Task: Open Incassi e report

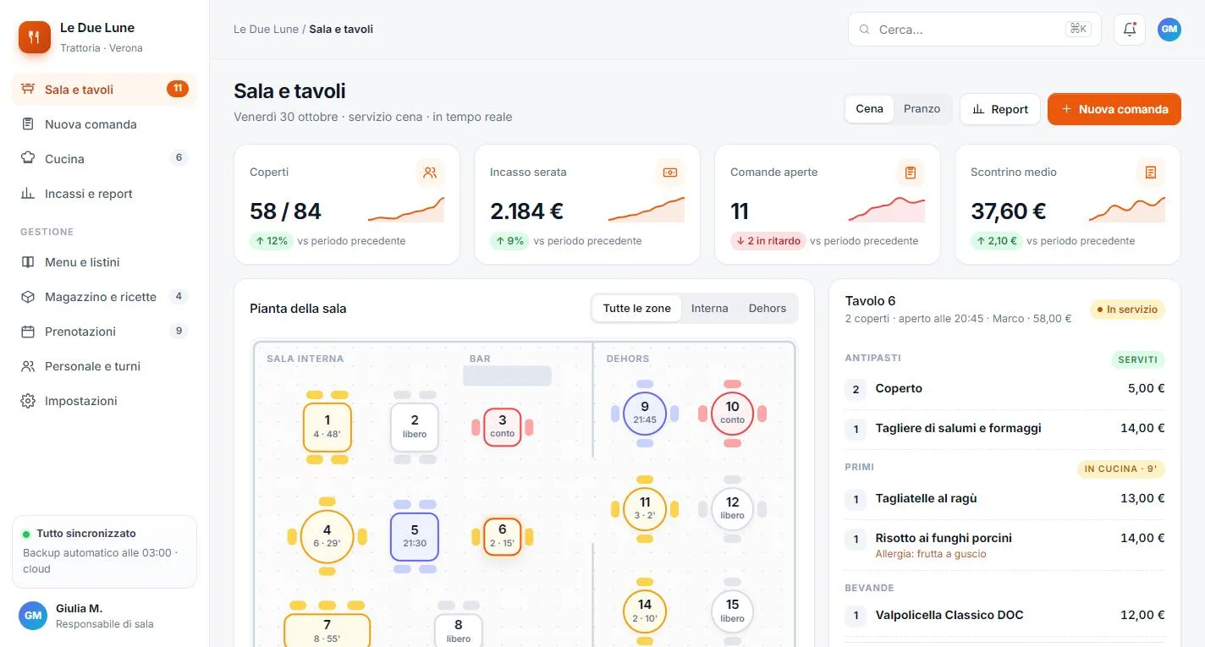Action: 104,194
